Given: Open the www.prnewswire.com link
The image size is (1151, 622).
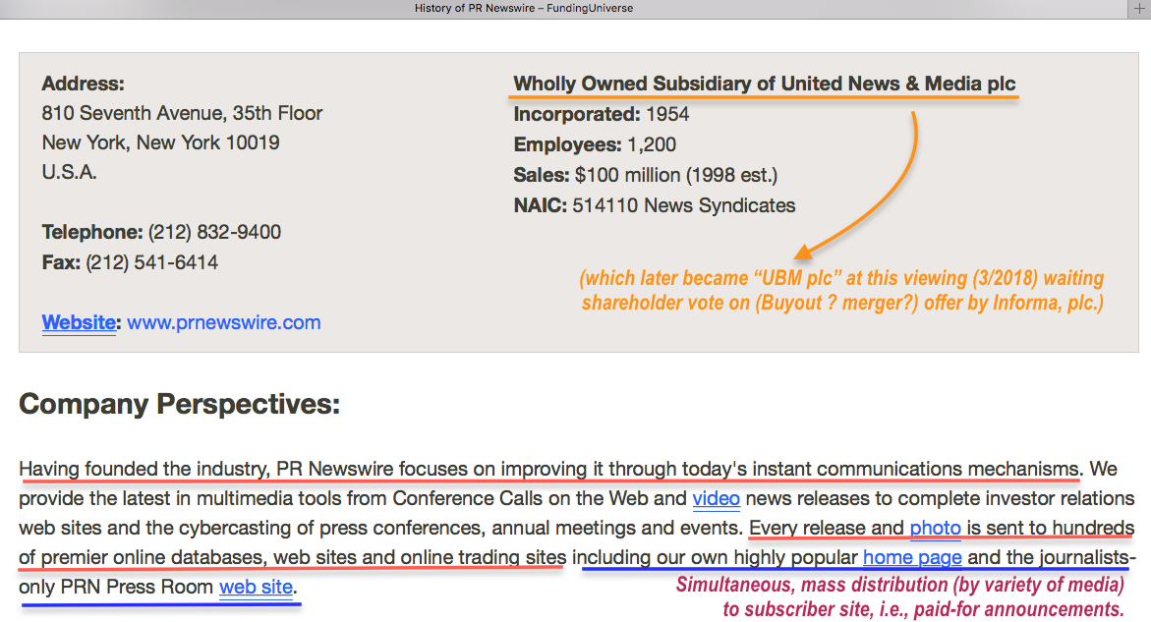Looking at the screenshot, I should coord(223,322).
